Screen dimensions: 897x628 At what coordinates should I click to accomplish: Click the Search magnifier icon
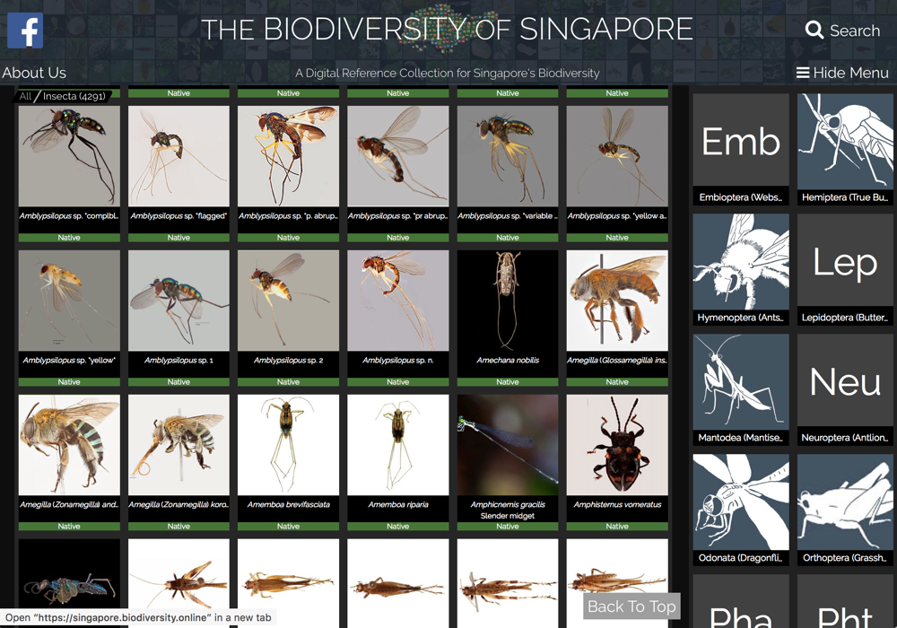coord(814,30)
